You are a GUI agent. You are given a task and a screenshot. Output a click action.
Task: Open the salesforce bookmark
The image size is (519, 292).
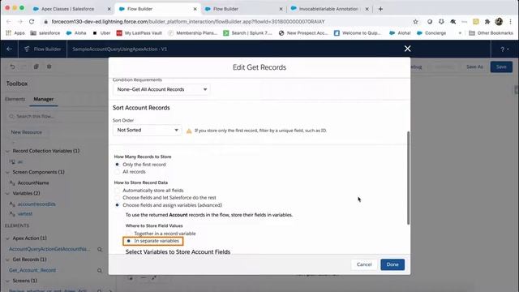pyautogui.click(x=45, y=32)
